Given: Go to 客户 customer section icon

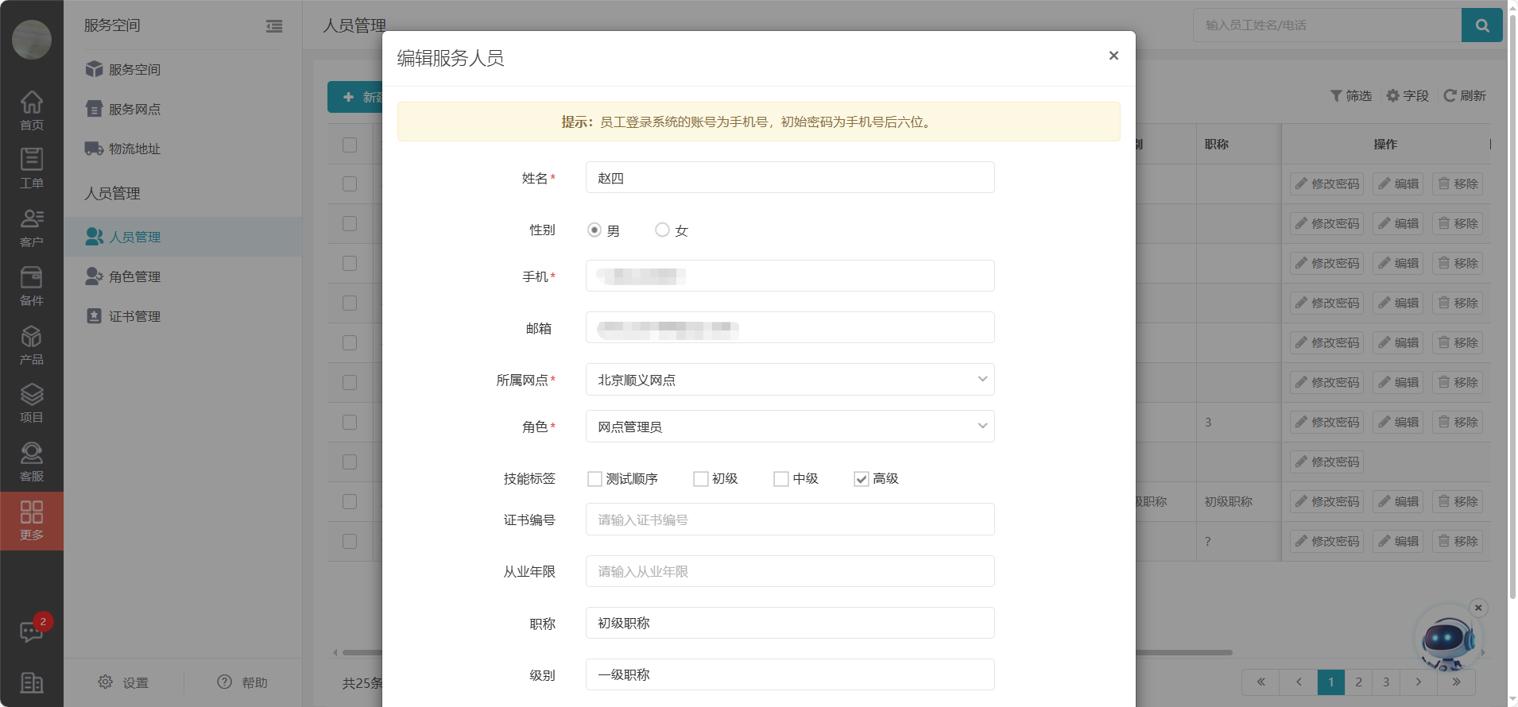Looking at the screenshot, I should click(x=31, y=226).
